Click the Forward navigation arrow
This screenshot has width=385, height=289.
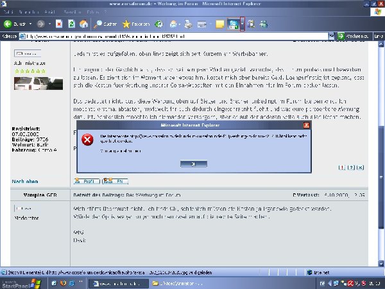point(39,24)
